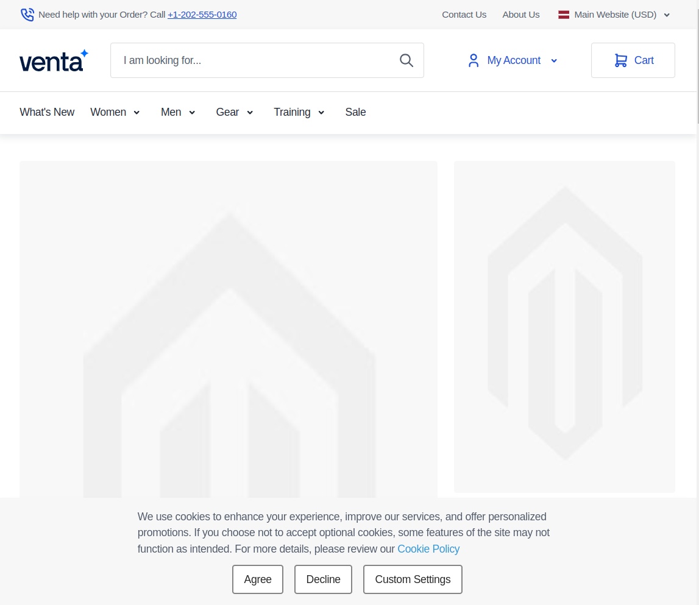Open the My Account dropdown arrow
This screenshot has width=699, height=605.
(x=554, y=61)
